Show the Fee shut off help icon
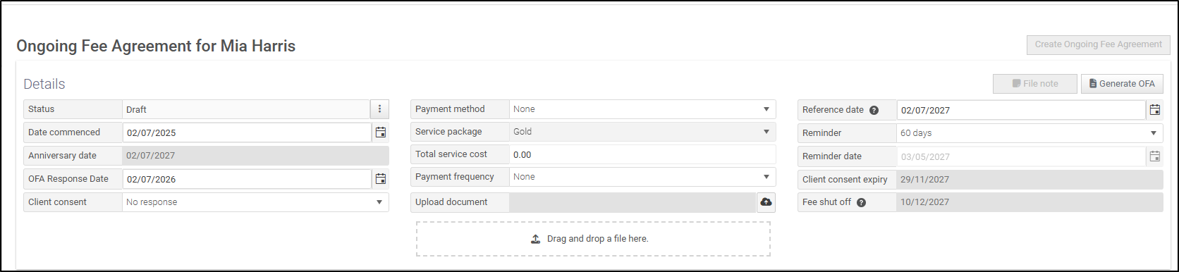This screenshot has width=1179, height=272. pos(861,202)
